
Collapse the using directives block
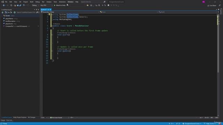point(52,15)
